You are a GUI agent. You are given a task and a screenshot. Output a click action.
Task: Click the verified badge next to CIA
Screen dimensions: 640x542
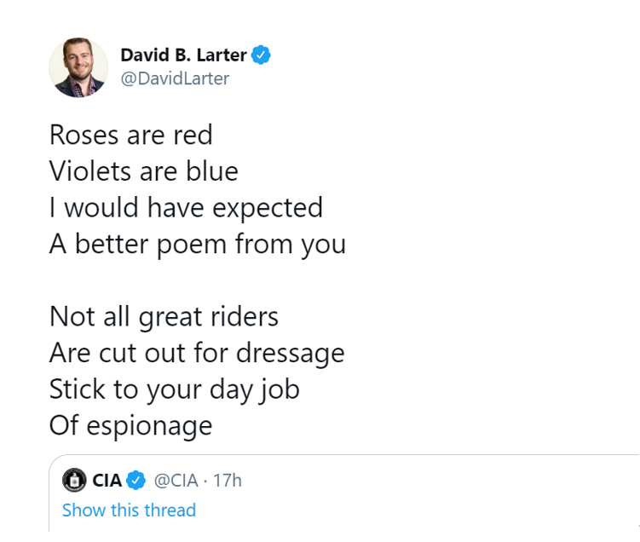tap(135, 481)
